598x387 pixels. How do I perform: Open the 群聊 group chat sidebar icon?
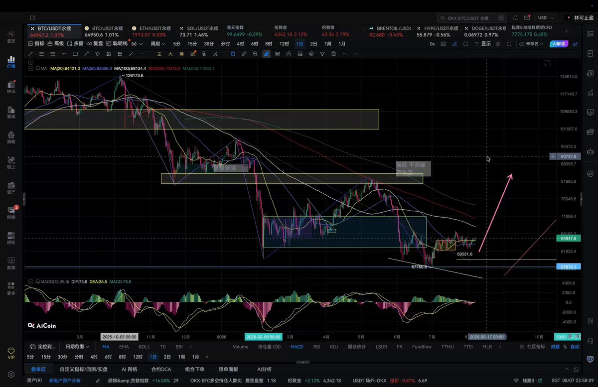[x=11, y=212]
